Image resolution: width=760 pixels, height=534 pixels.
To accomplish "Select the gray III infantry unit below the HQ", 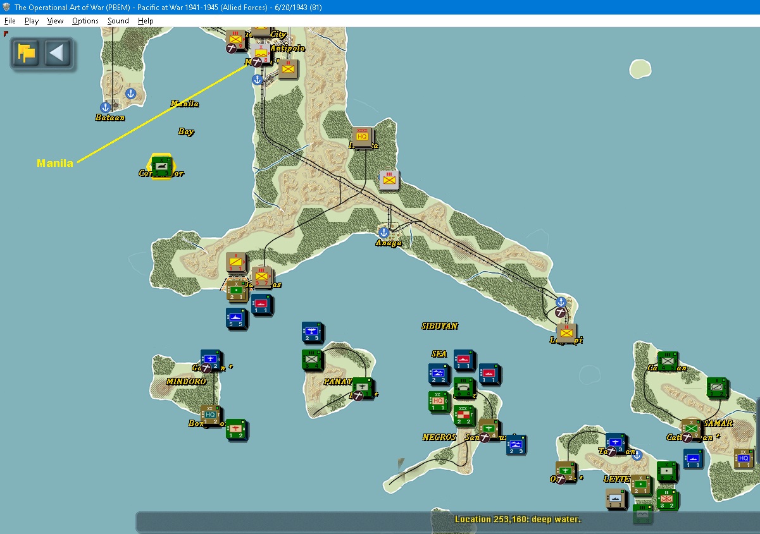I will pyautogui.click(x=390, y=180).
